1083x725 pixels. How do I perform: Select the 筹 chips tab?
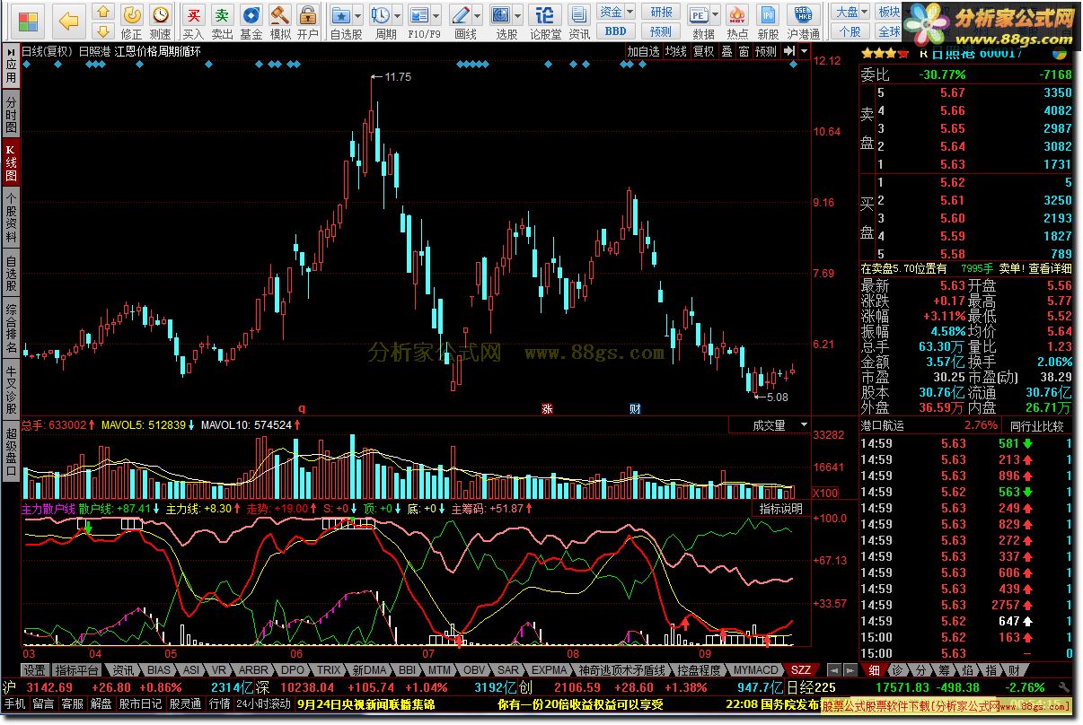[x=944, y=670]
